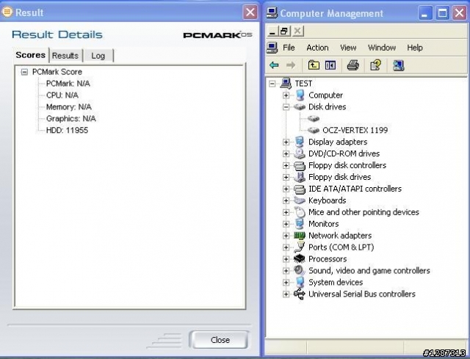Click the Back arrow in Computer Management toolbar
The image size is (470, 359).
click(x=274, y=65)
